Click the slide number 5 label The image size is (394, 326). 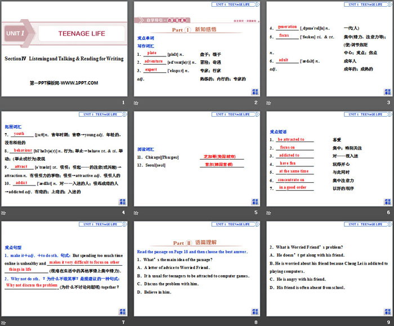256,213
